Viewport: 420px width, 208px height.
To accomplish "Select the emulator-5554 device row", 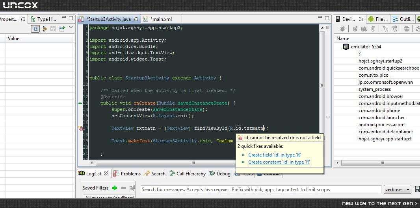I will coord(366,47).
